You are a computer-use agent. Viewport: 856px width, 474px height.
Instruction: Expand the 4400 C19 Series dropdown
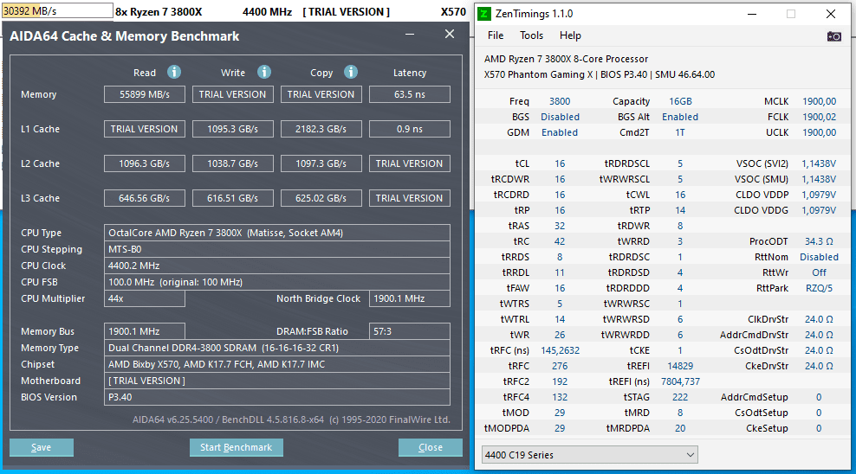(x=590, y=454)
